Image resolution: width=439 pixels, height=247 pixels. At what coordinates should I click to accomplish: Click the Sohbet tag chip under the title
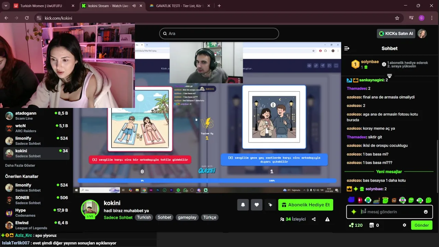click(x=164, y=217)
